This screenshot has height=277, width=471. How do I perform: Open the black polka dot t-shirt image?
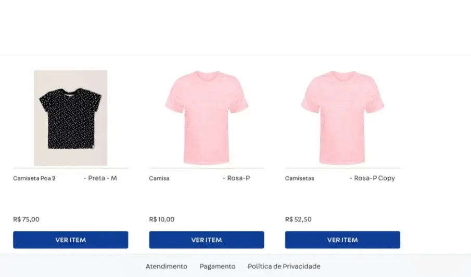click(70, 118)
